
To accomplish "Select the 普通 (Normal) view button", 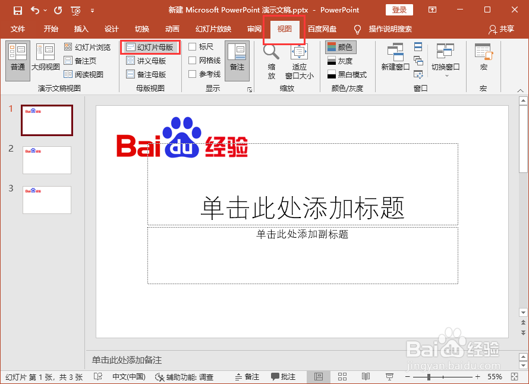I will coord(18,61).
